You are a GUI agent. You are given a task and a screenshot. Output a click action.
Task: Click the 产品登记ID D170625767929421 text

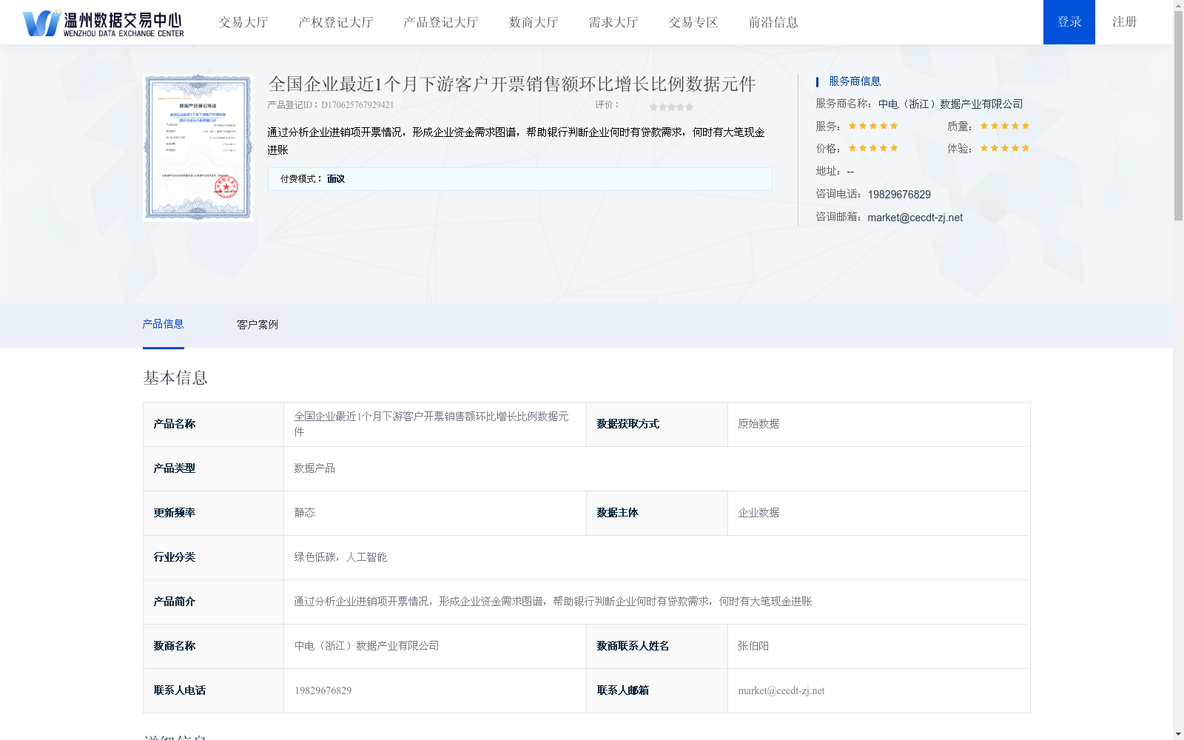(331, 105)
